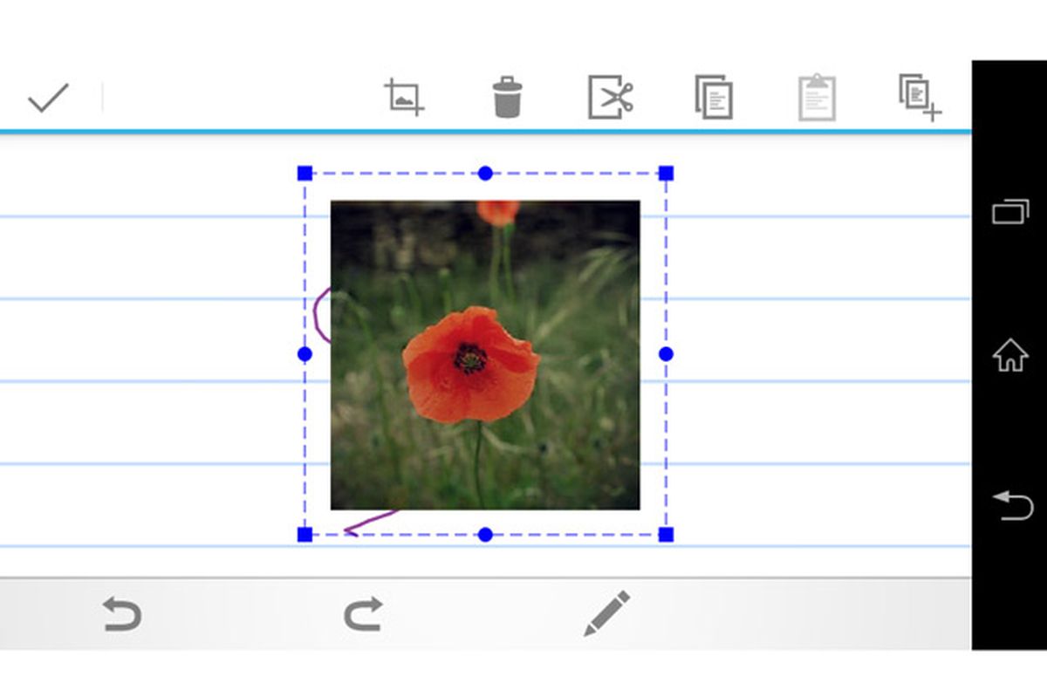Viewport: 1047px width, 697px height.
Task: Click the grayed paste clipboard icon
Action: tap(817, 97)
